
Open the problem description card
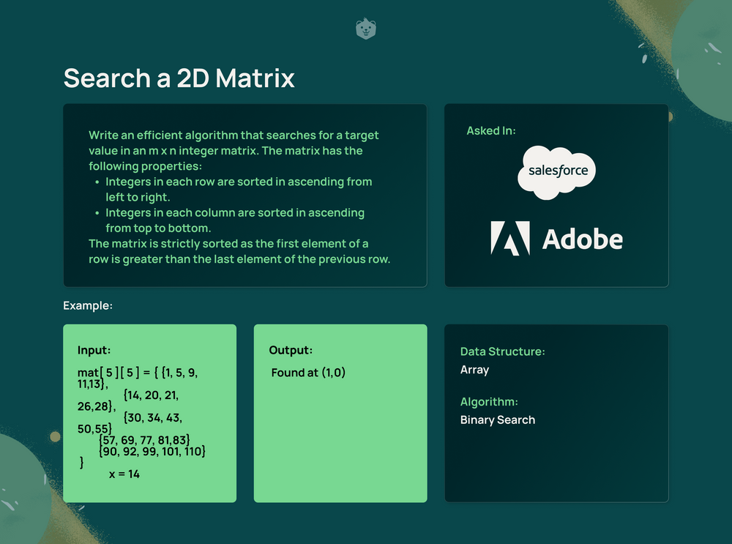point(245,194)
